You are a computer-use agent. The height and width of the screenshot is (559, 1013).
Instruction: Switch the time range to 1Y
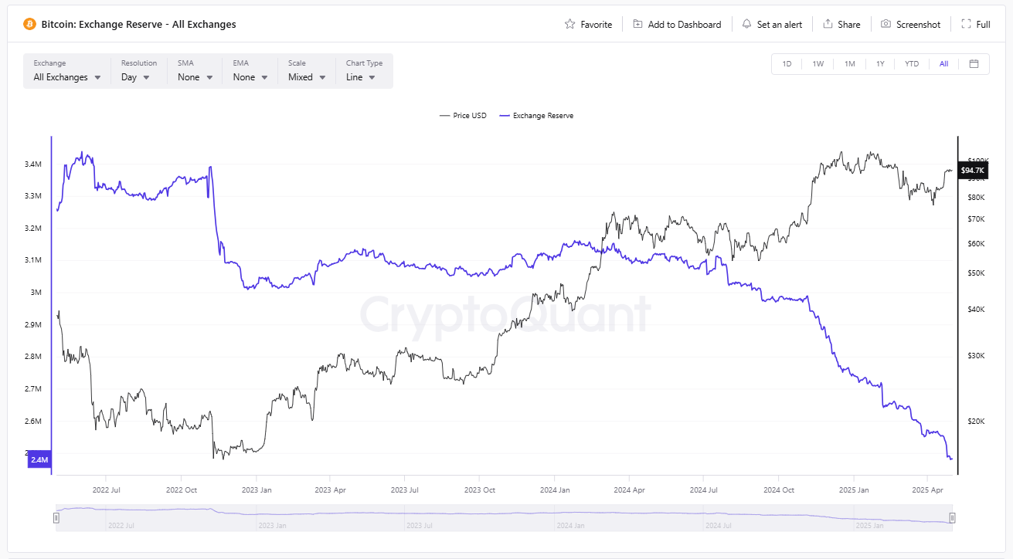tap(880, 64)
